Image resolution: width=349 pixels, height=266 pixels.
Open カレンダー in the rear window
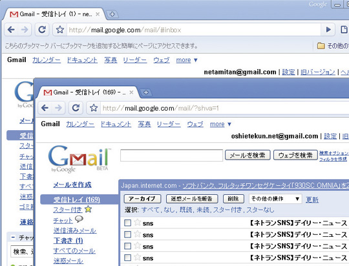(x=47, y=60)
